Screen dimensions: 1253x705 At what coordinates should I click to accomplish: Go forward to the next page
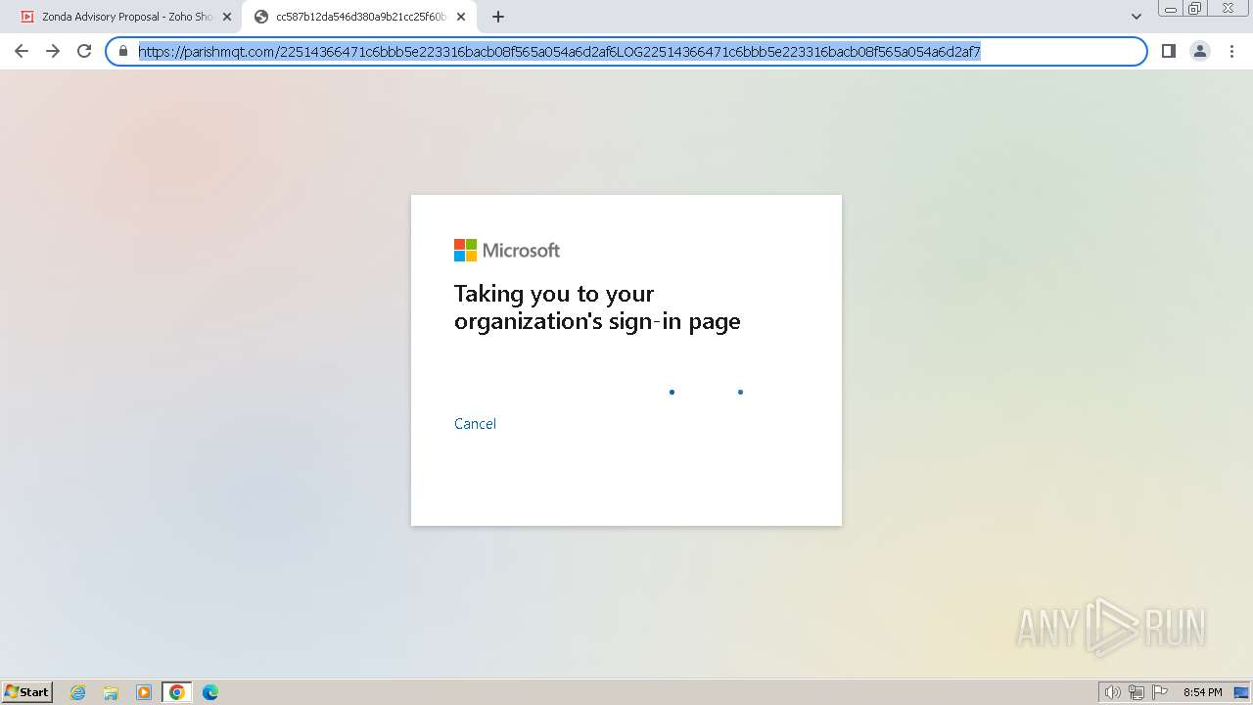[x=53, y=51]
